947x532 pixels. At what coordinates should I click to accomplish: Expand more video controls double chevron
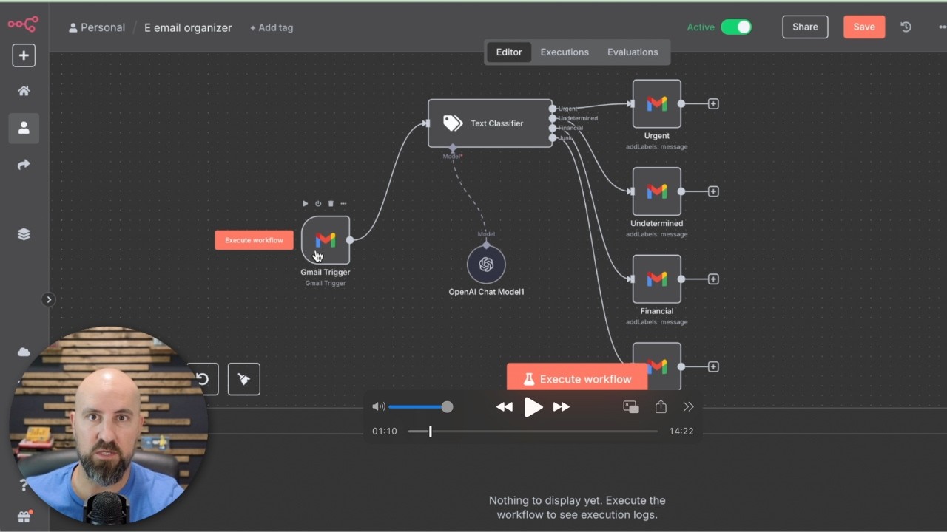(x=688, y=406)
